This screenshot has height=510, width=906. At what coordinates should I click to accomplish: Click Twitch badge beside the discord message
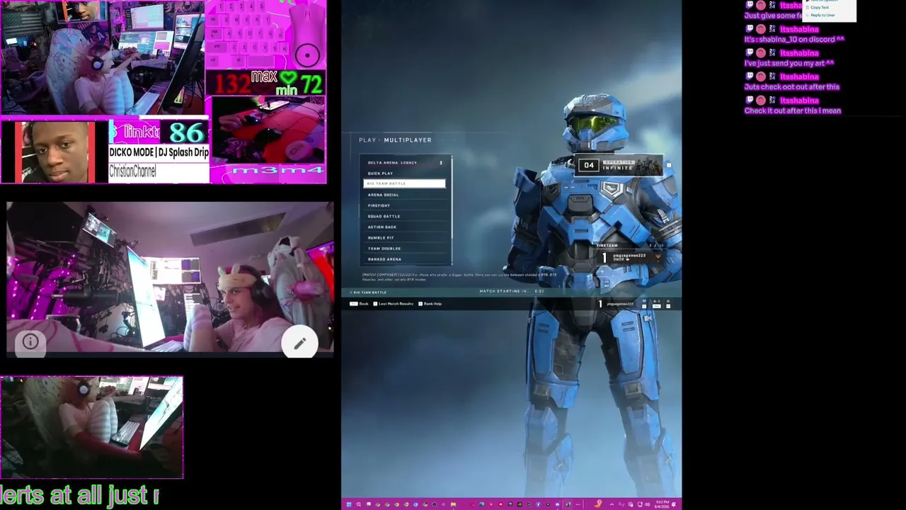750,29
